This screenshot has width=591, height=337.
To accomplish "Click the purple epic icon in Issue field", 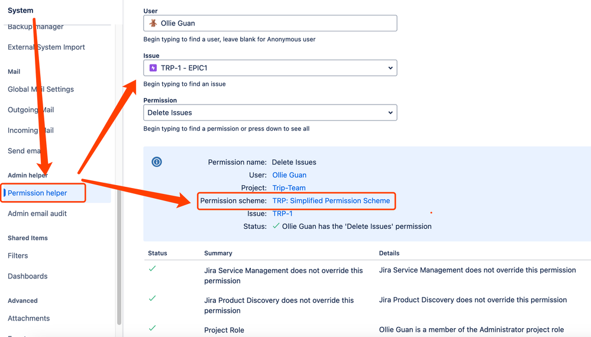I will coord(153,68).
